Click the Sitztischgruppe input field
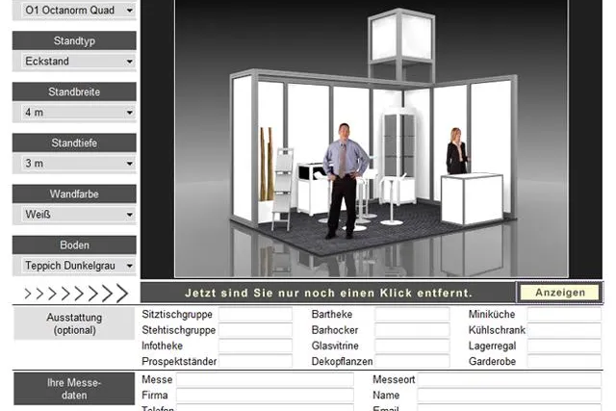The width and height of the screenshot is (616, 411). pyautogui.click(x=255, y=315)
